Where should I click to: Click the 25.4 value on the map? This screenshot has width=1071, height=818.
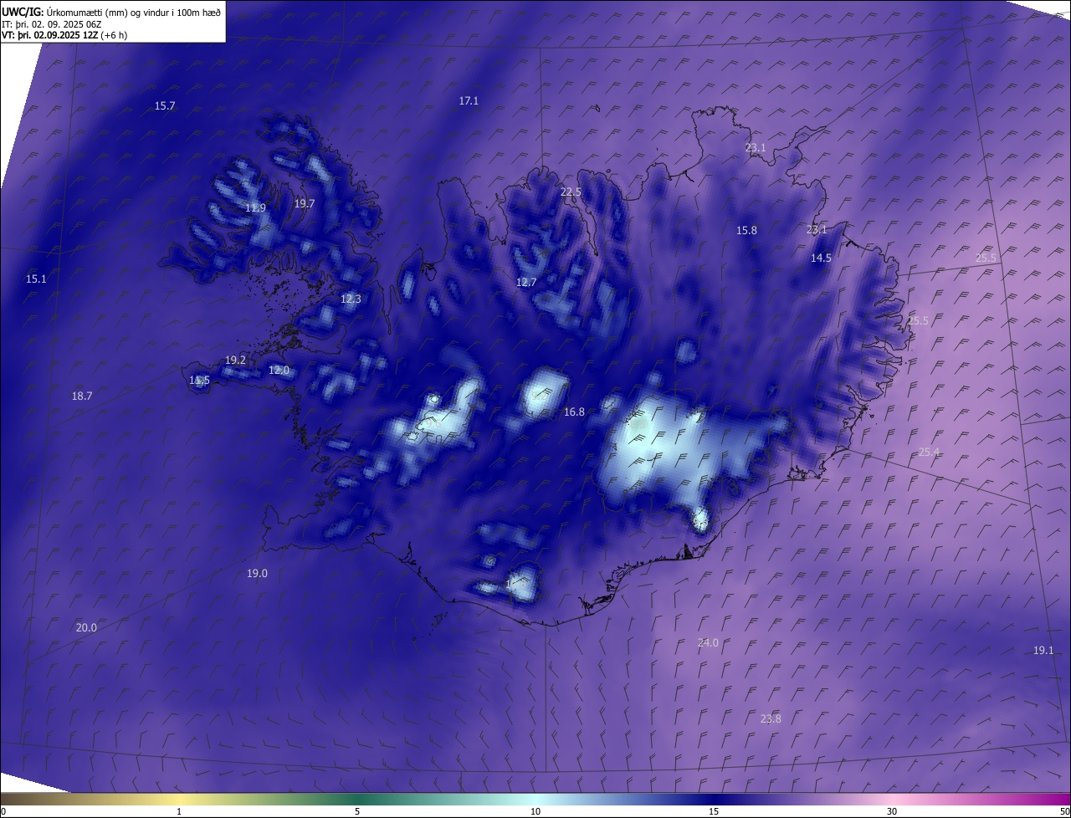click(929, 452)
